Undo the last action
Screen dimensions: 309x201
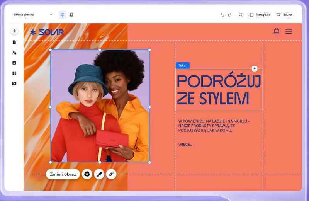click(x=222, y=15)
